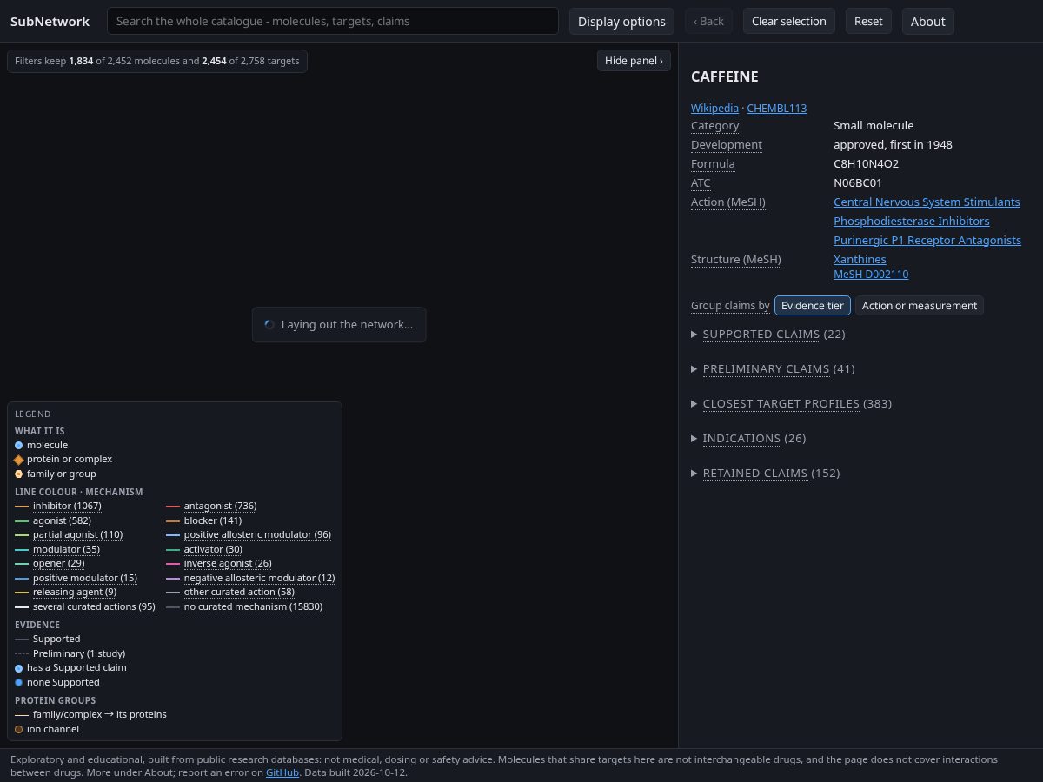Click the family or group hexagon icon
This screenshot has height=782, width=1043.
[x=19, y=474]
